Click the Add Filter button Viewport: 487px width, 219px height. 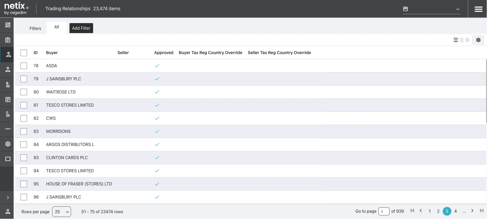coord(81,28)
